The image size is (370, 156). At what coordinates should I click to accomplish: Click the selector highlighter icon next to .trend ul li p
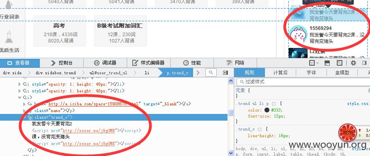274,104
